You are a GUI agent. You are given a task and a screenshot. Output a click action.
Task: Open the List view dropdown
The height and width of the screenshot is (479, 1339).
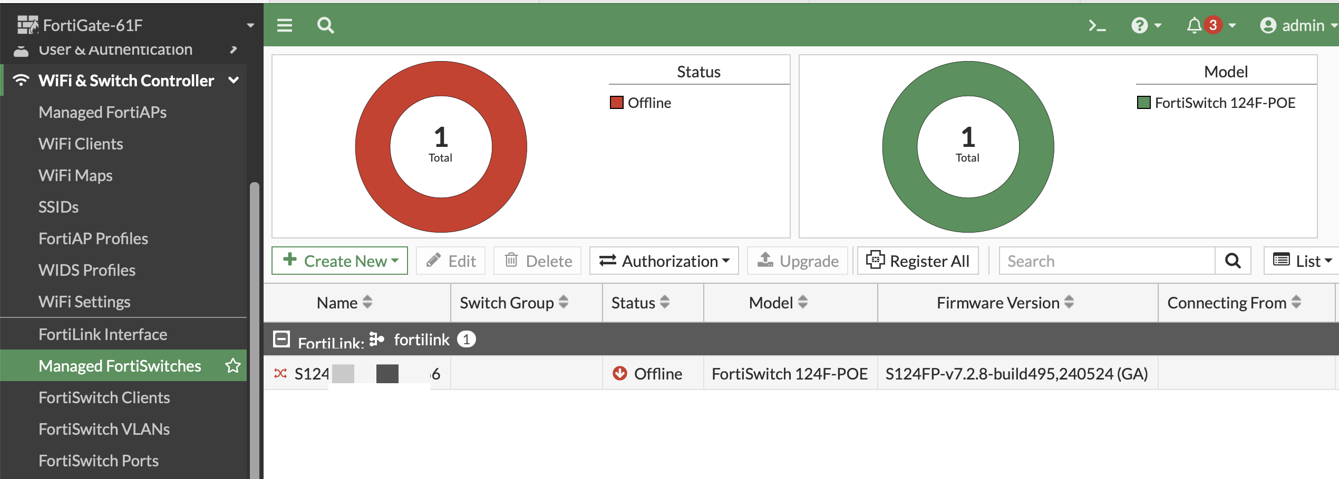pos(1302,261)
